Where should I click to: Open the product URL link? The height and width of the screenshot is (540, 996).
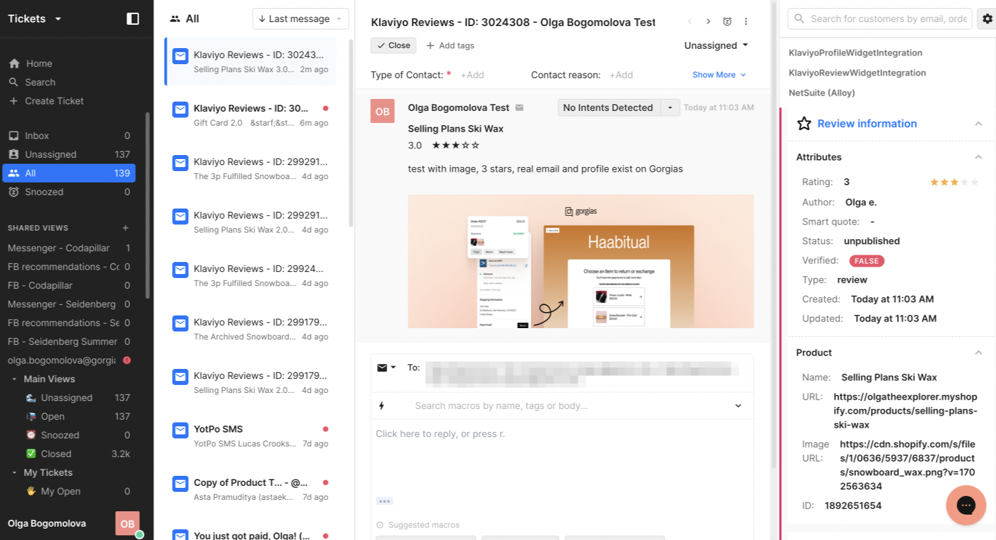coord(906,410)
